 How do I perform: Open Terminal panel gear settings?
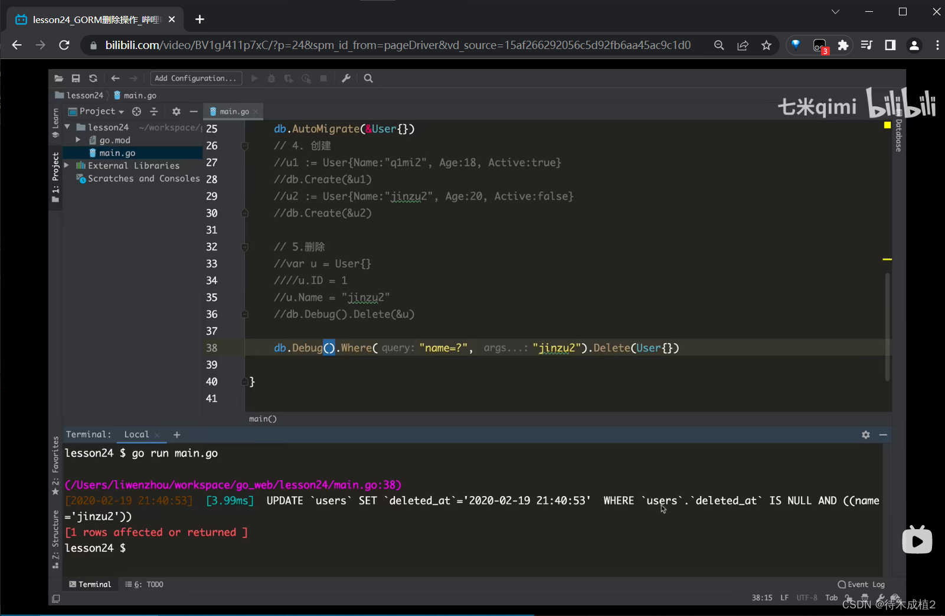click(866, 435)
